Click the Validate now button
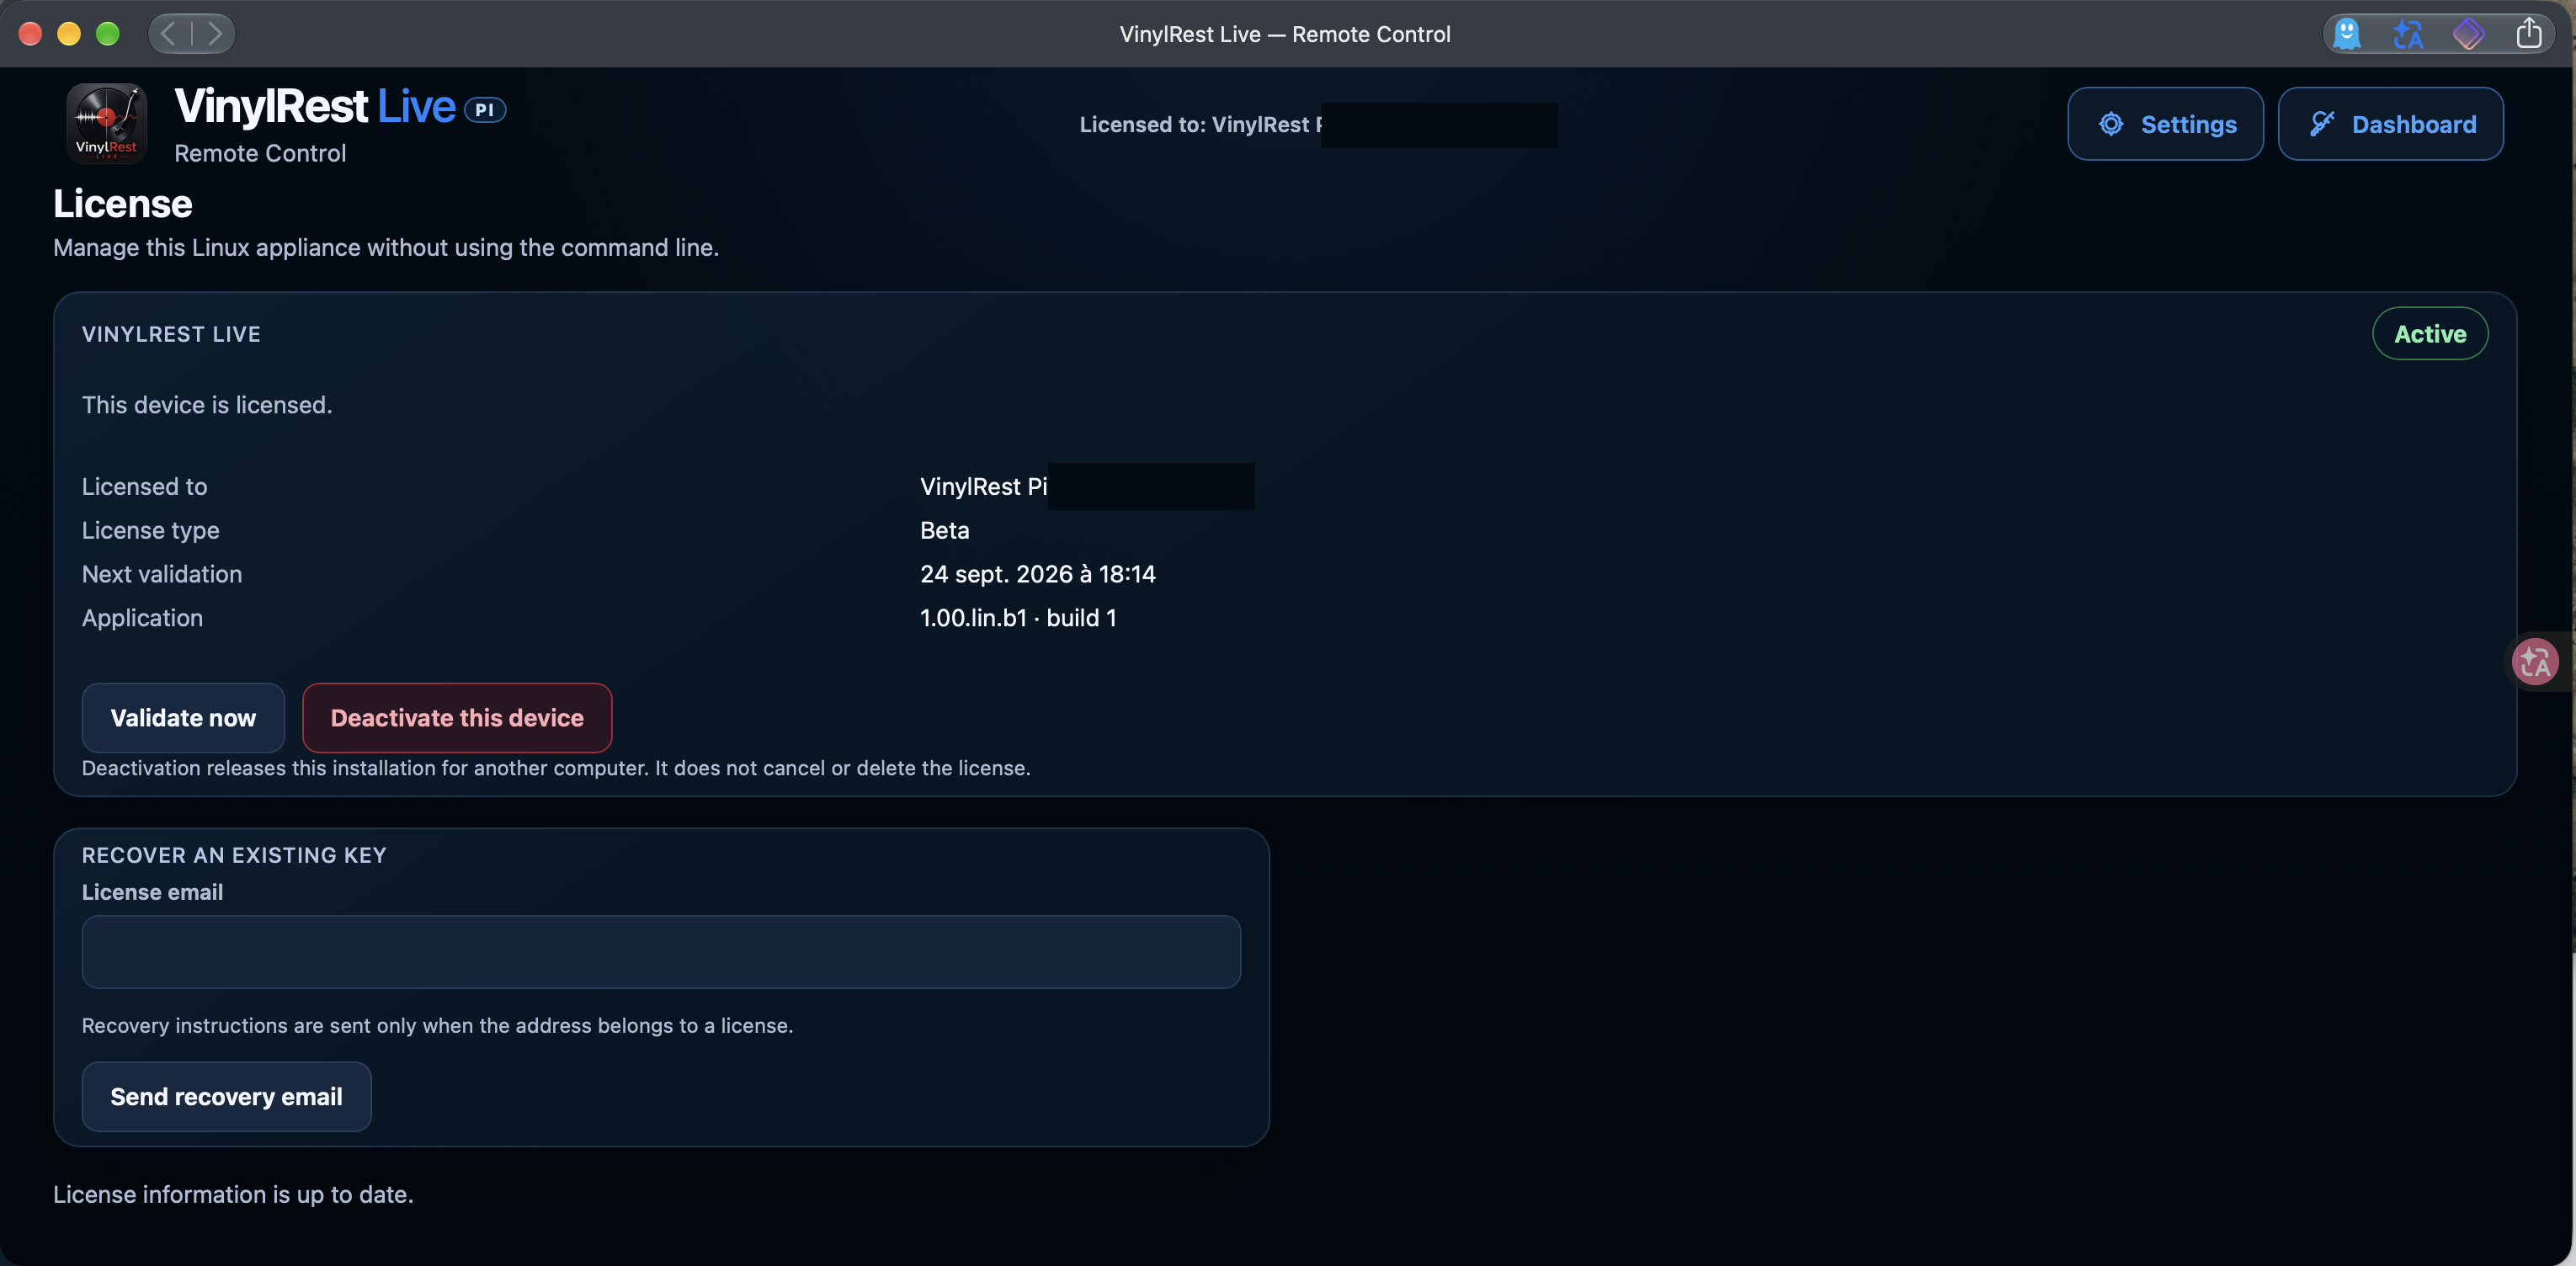 tap(183, 718)
